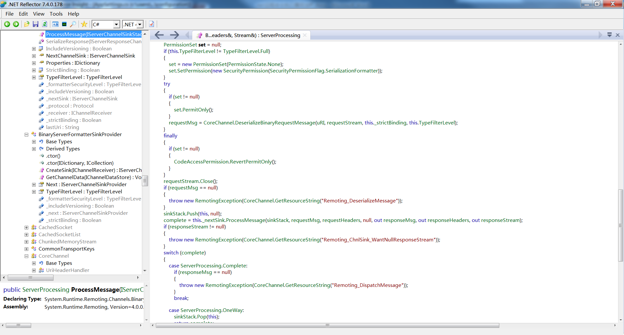
Task: Click the green Forward arrow toolbar icon
Action: pyautogui.click(x=16, y=24)
